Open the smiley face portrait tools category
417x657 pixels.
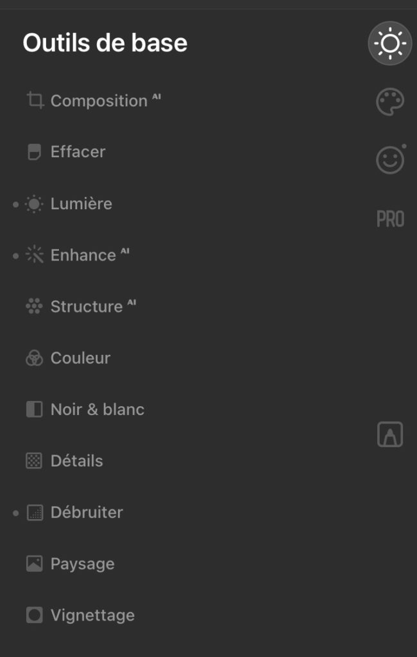click(x=390, y=160)
